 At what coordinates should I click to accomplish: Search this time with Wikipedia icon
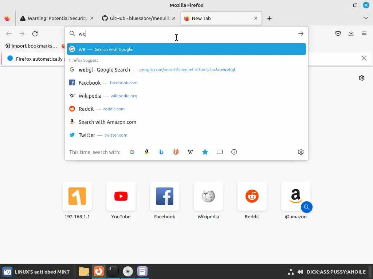[x=190, y=152]
